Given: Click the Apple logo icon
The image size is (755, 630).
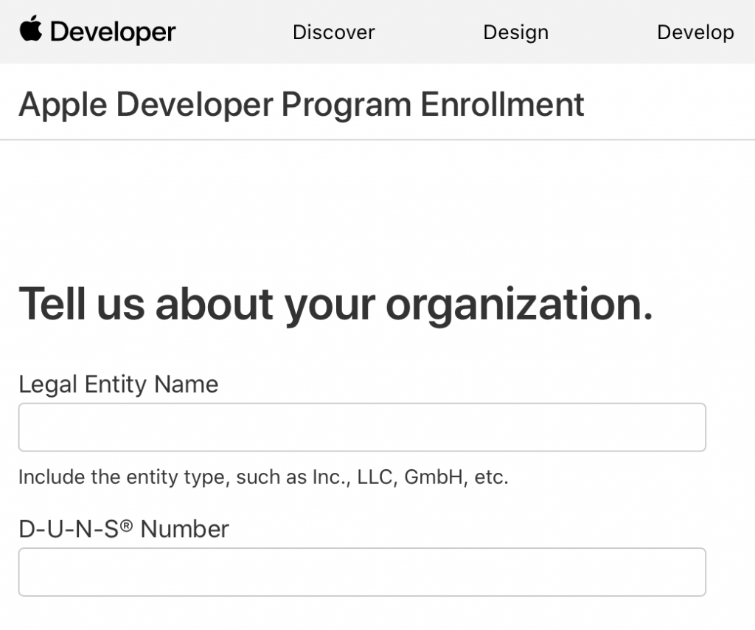Looking at the screenshot, I should 31,29.
